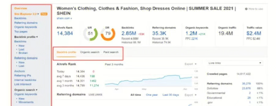The height and width of the screenshot is (106, 276).
Task: Open Top pages in the sidebar
Action: 21,32
